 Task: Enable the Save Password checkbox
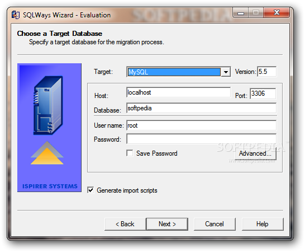click(130, 153)
